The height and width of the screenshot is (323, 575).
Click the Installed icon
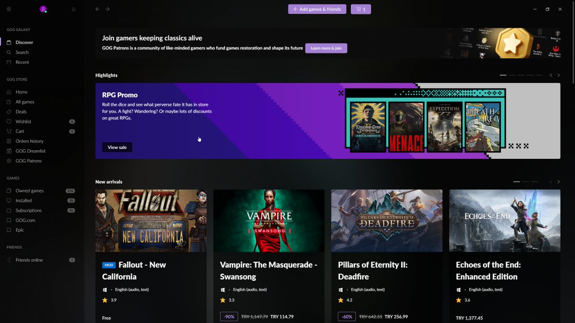(x=9, y=200)
